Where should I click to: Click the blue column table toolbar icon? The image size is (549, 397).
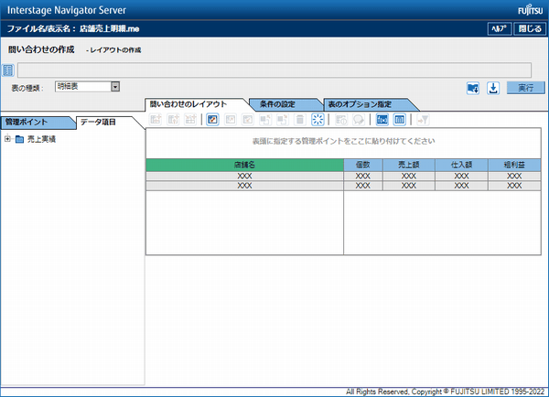tap(400, 120)
